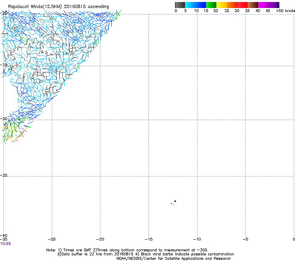The height and width of the screenshot is (261, 297).
Task: Click the longitude label '-20'
Action: (x=100, y=239)
